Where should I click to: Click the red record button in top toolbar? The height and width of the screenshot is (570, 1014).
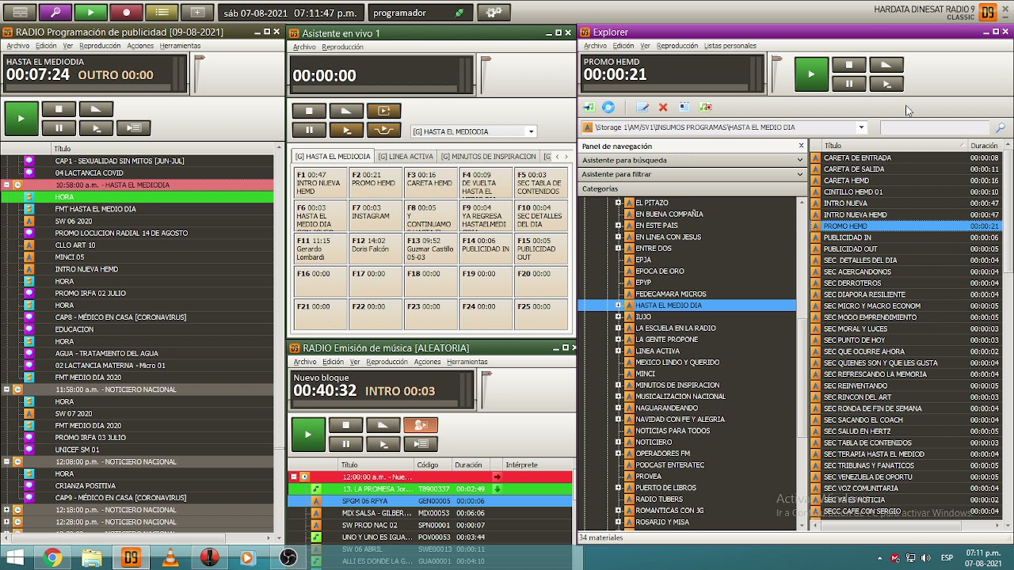[x=126, y=13]
